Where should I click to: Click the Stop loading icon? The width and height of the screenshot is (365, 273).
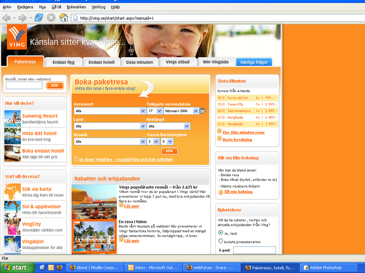point(51,18)
